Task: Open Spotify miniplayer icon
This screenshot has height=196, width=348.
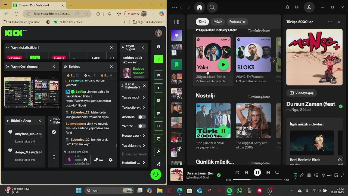Action: pos(336,175)
